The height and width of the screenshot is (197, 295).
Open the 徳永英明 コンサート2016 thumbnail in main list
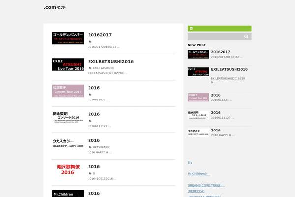tap(68, 117)
